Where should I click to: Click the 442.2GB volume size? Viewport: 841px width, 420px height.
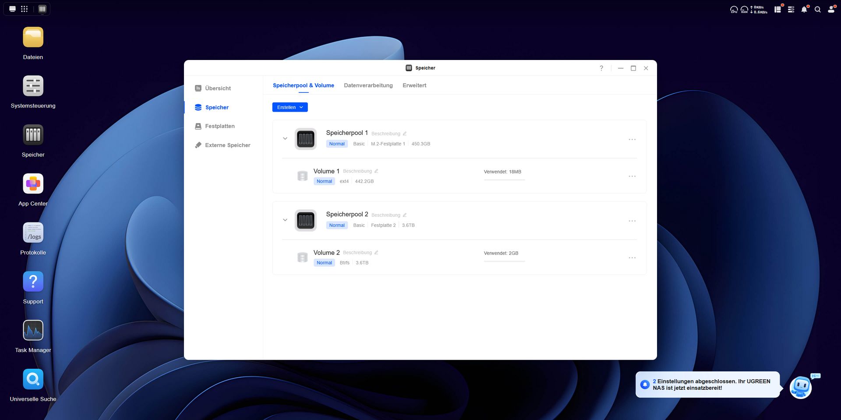pos(364,181)
